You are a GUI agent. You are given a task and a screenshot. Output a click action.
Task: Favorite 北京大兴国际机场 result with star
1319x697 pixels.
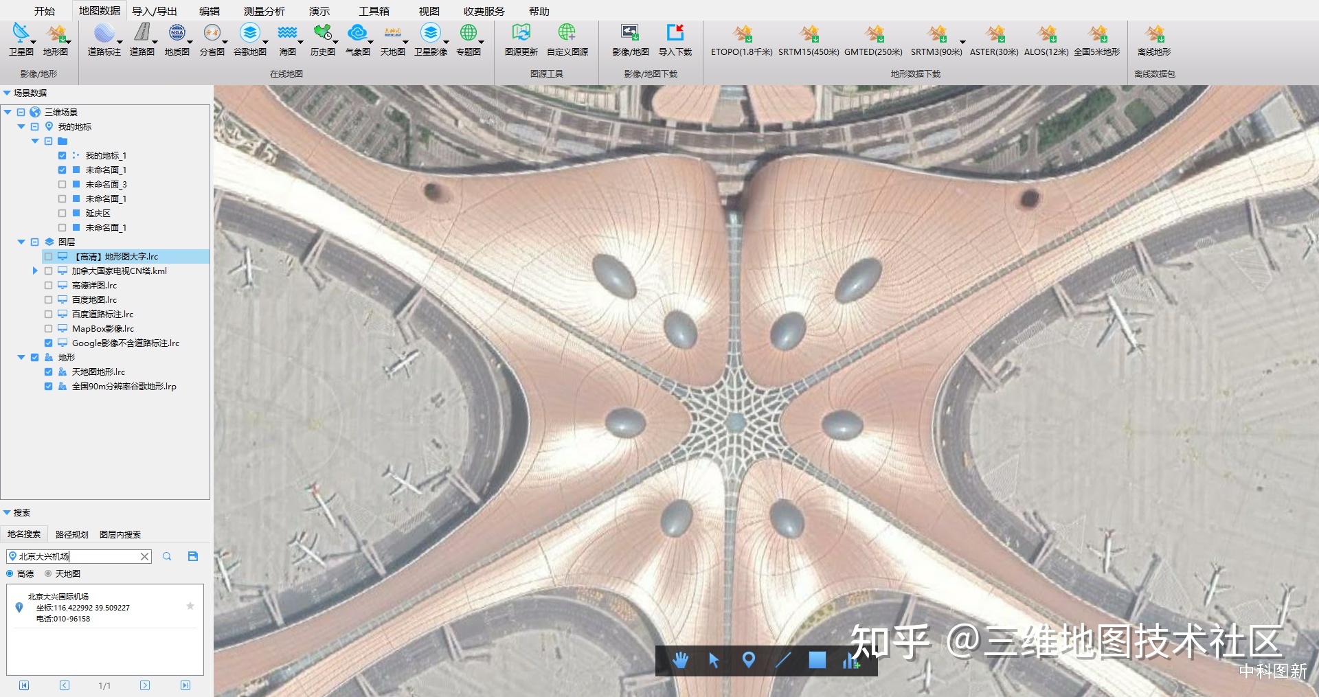pyautogui.click(x=190, y=606)
